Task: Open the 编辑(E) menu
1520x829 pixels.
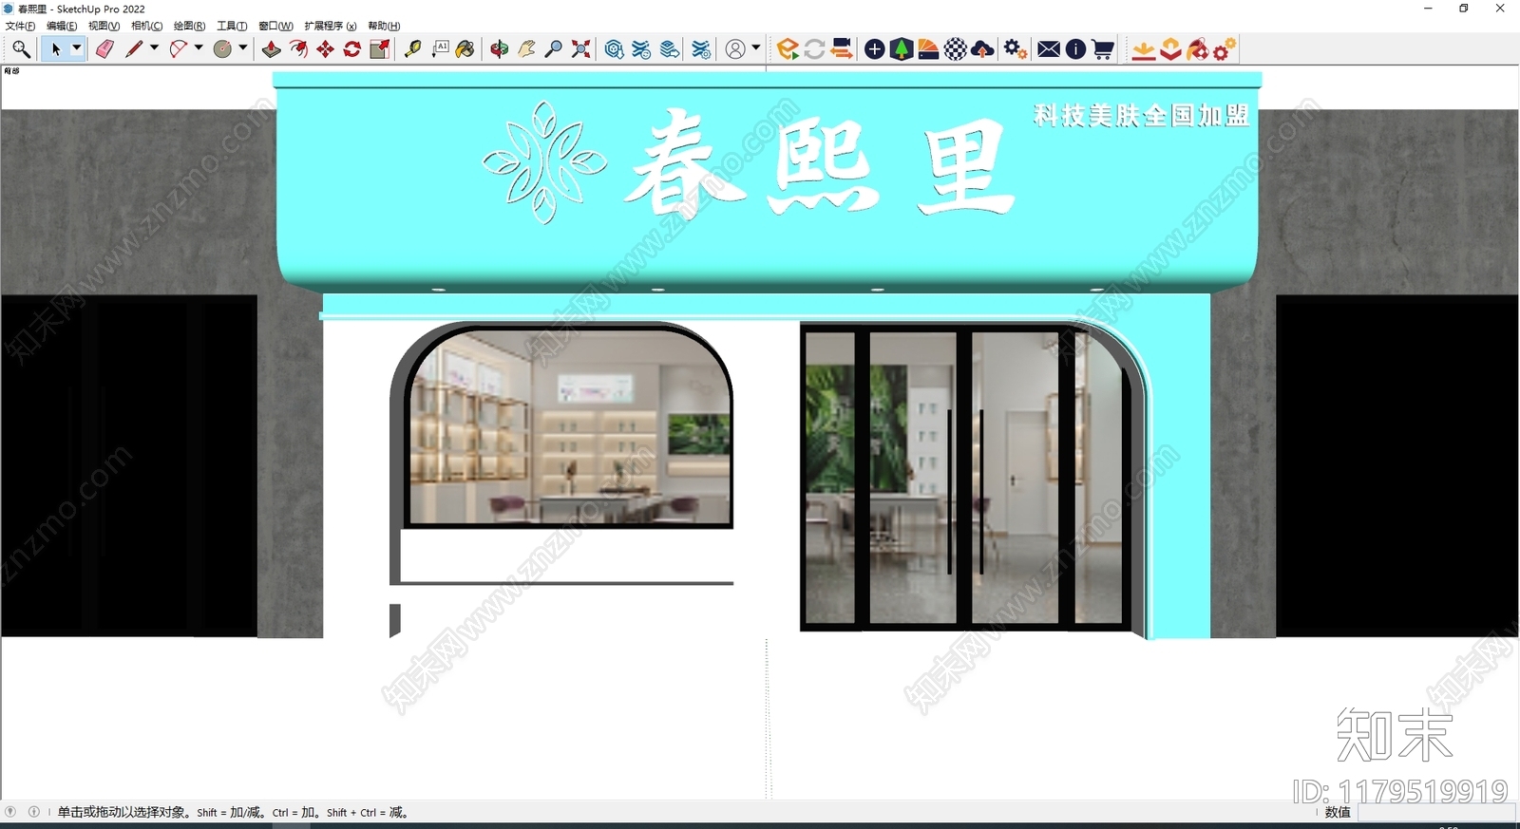Action: point(62,26)
